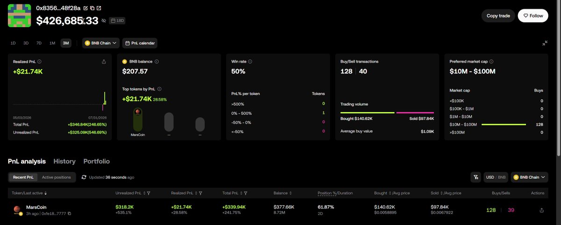Click the clear filters funnel icon
The width and height of the screenshot is (561, 225).
click(x=475, y=177)
